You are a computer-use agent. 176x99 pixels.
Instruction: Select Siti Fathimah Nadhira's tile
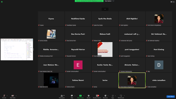[159, 34]
